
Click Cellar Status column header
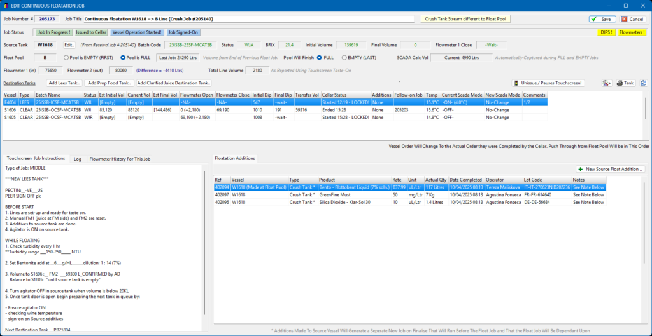(346, 95)
